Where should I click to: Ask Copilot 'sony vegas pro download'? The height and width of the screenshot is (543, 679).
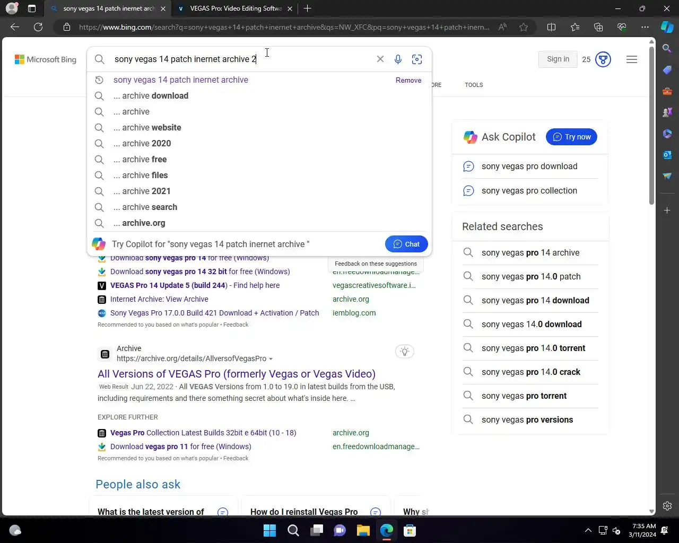[529, 167]
